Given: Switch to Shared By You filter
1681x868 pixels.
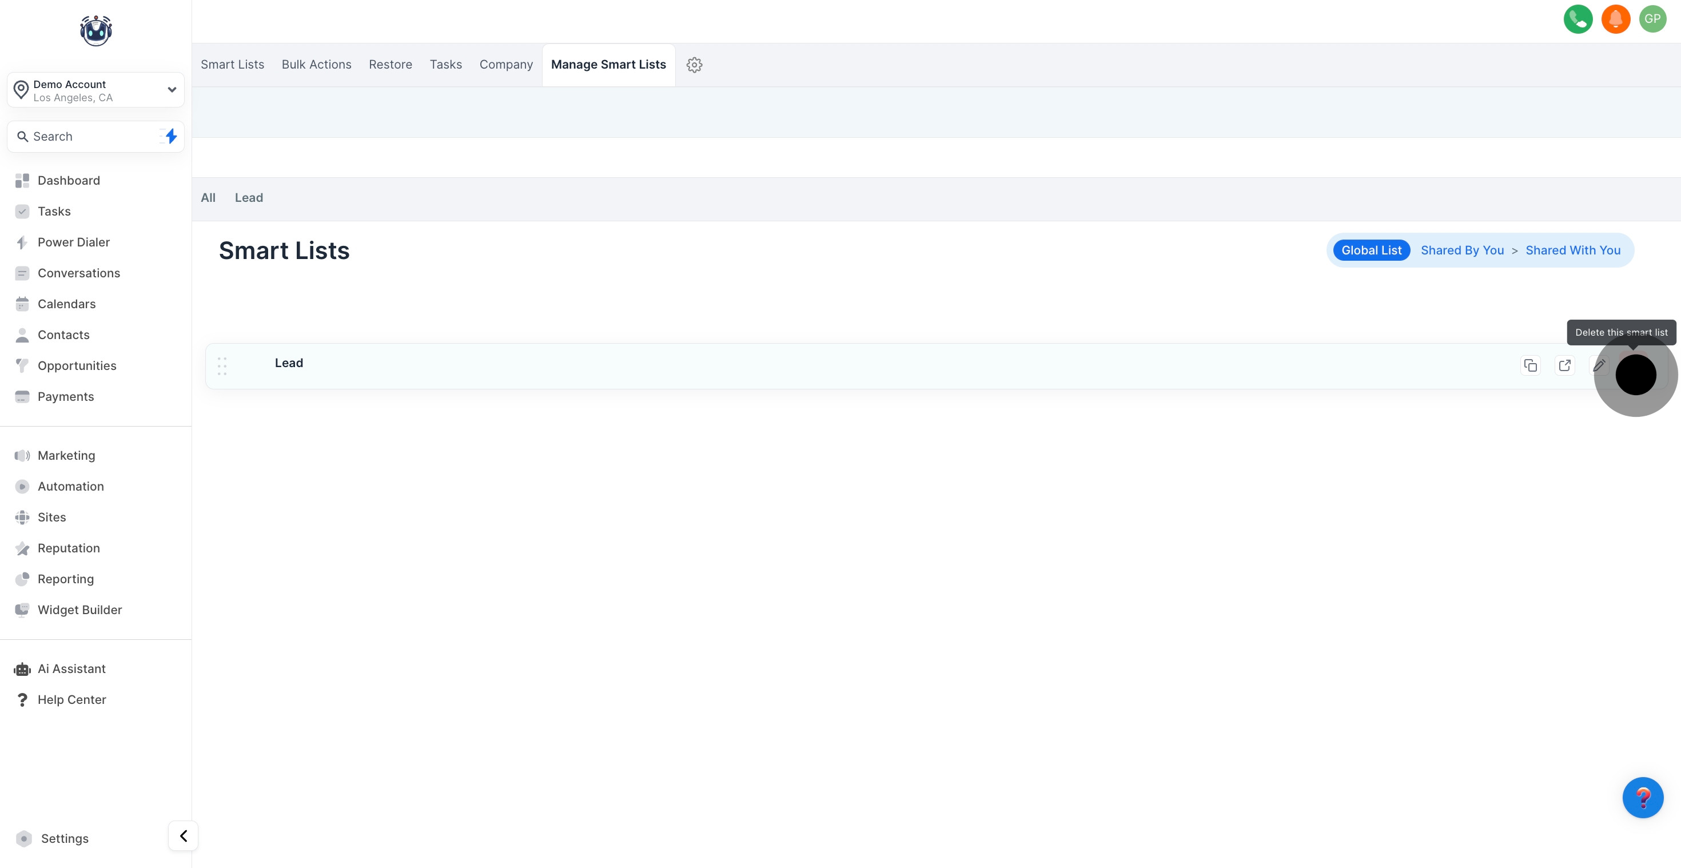Looking at the screenshot, I should pyautogui.click(x=1462, y=250).
